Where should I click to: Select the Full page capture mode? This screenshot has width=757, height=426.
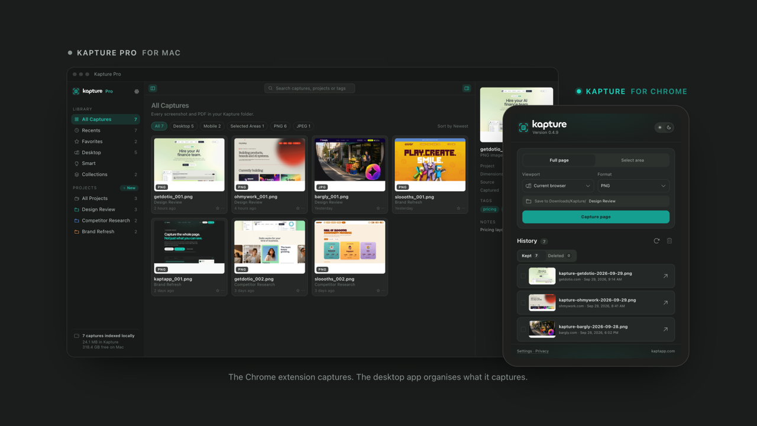coord(559,160)
